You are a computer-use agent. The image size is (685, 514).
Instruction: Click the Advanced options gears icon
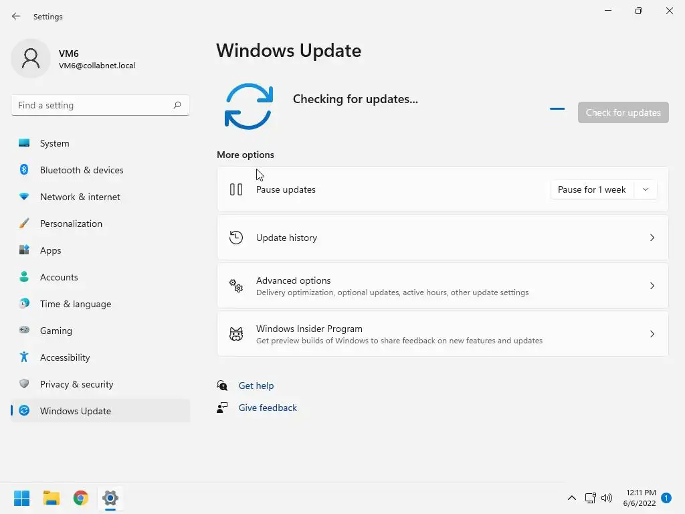(236, 286)
